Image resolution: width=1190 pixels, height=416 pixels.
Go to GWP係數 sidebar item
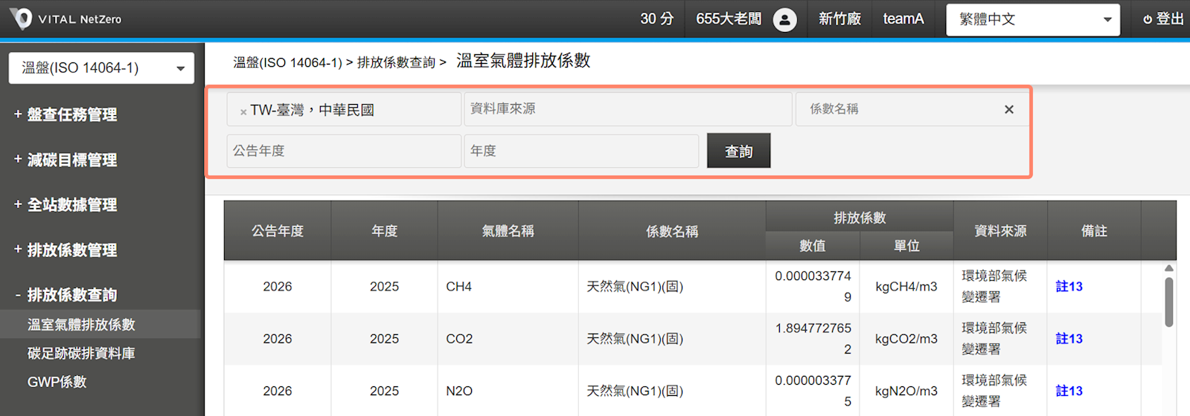(57, 382)
